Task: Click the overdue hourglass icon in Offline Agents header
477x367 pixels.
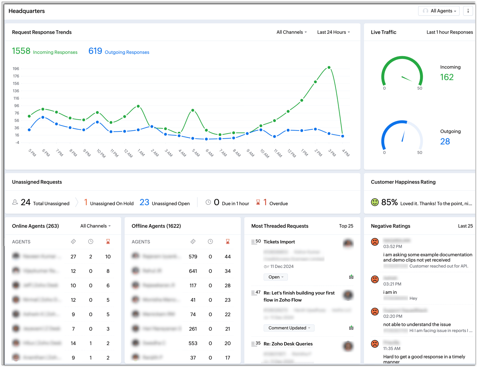Action: click(228, 241)
